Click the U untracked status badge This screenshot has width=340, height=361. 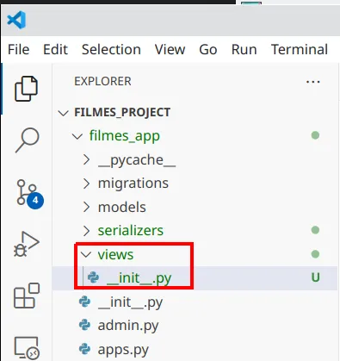315,277
